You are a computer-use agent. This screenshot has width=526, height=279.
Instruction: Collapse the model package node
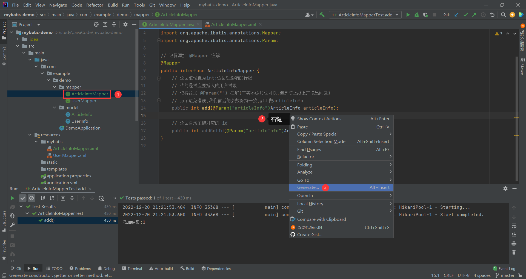[55, 107]
